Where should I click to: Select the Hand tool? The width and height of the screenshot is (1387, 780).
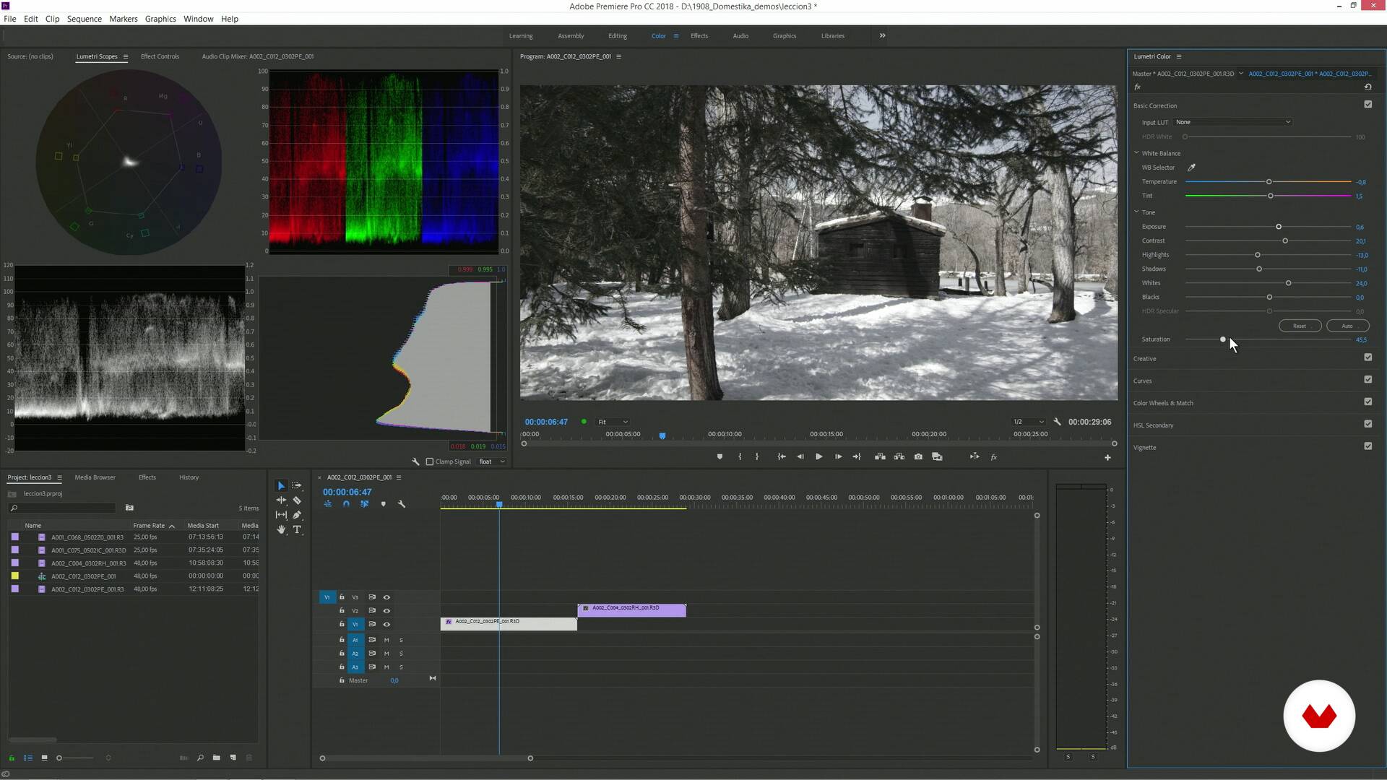281,529
